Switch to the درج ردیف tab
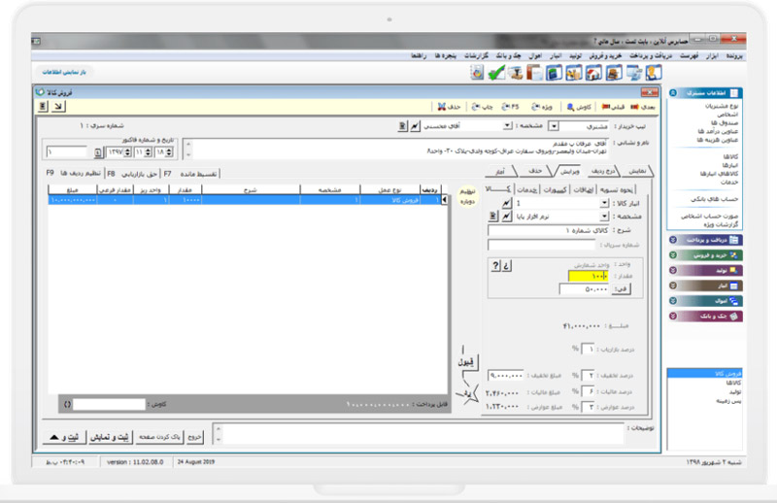The image size is (777, 503). 603,172
